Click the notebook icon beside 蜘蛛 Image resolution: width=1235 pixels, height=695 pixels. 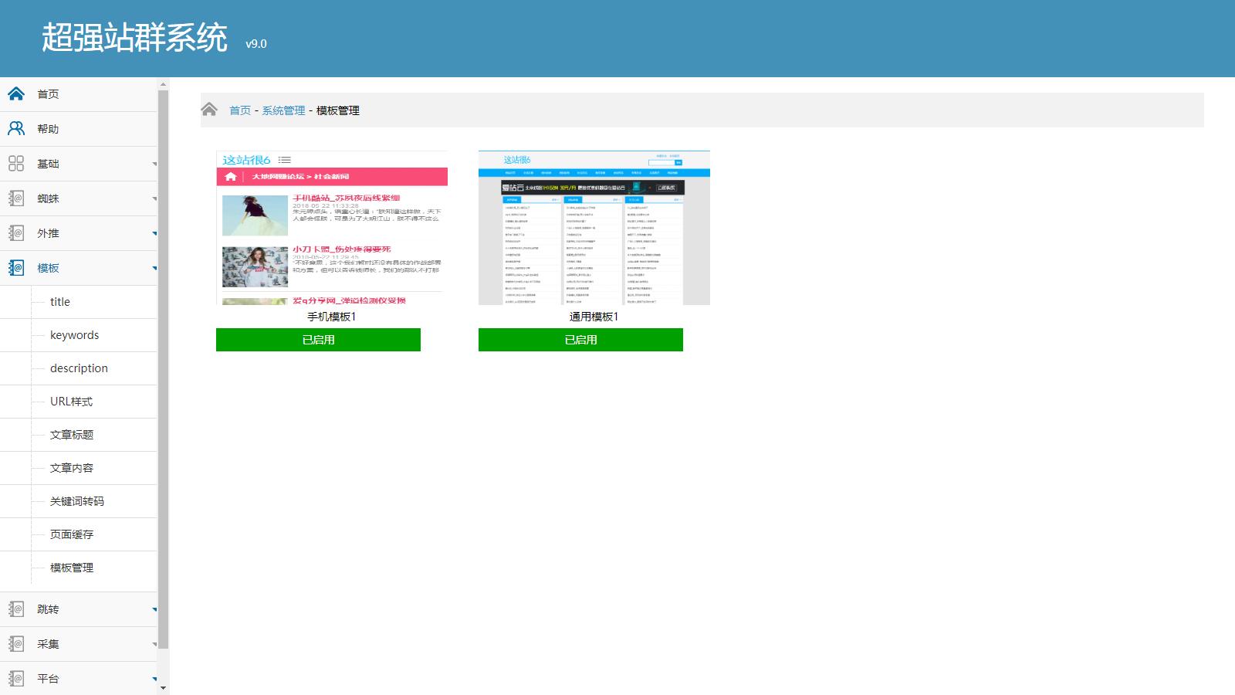point(16,198)
